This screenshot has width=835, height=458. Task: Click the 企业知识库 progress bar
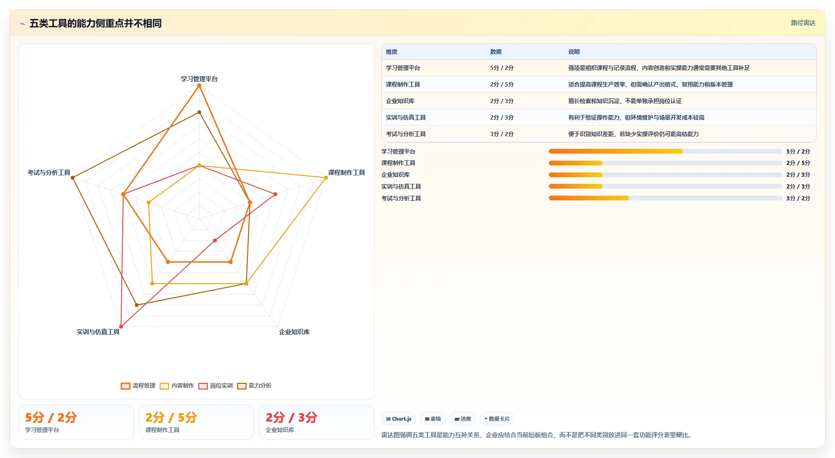pyautogui.click(x=665, y=175)
